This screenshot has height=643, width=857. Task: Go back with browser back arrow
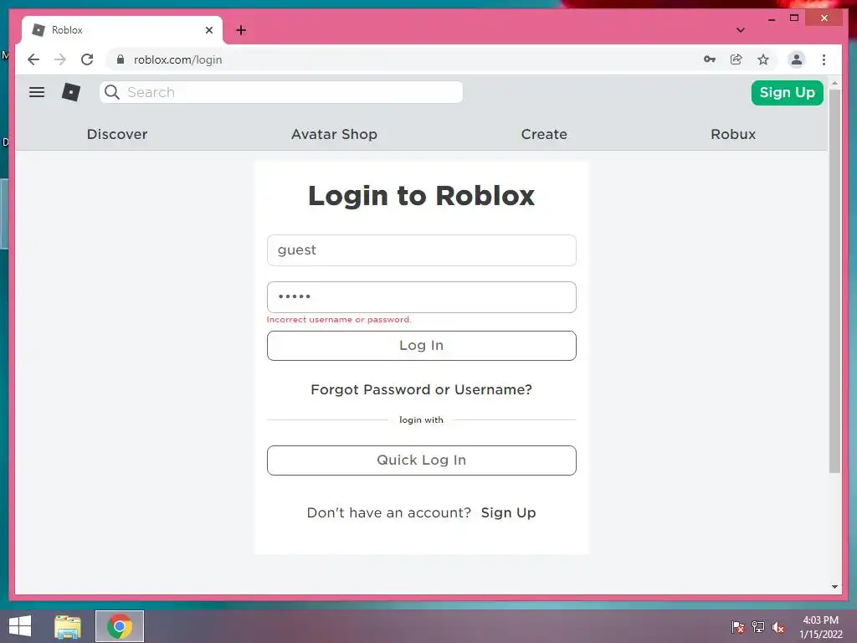coord(33,59)
